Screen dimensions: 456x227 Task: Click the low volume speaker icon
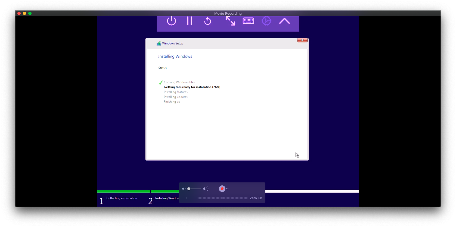tap(184, 189)
